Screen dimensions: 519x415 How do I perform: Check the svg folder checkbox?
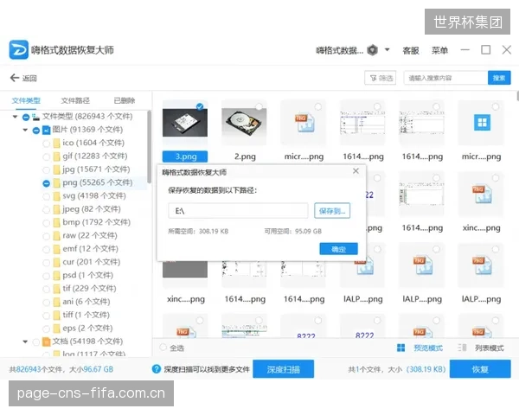tap(47, 196)
